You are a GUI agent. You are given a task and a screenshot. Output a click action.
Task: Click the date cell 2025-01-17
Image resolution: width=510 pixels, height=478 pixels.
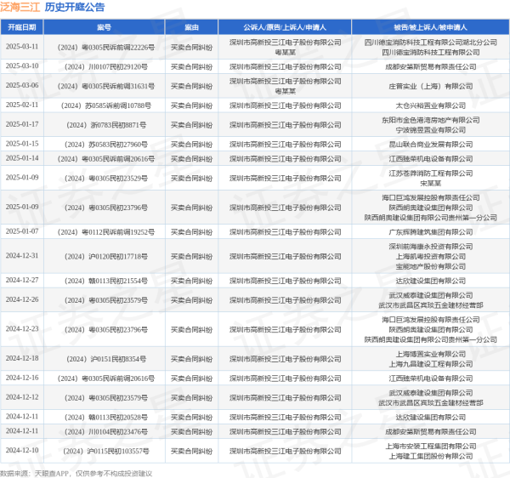[x=22, y=124]
